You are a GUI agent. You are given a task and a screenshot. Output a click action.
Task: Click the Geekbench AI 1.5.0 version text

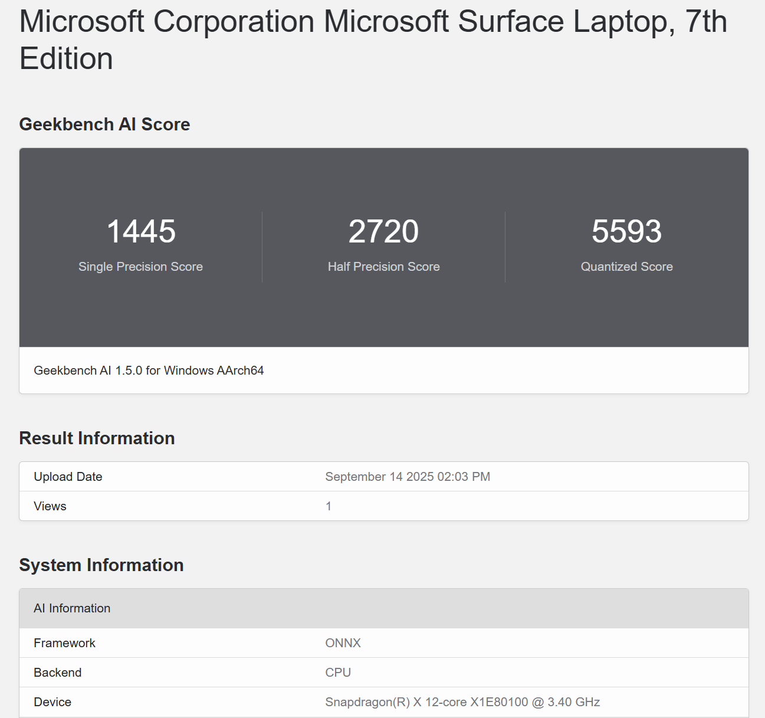[149, 371]
